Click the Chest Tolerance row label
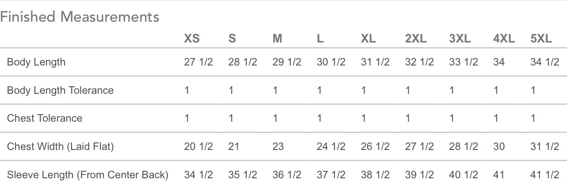 [45, 118]
